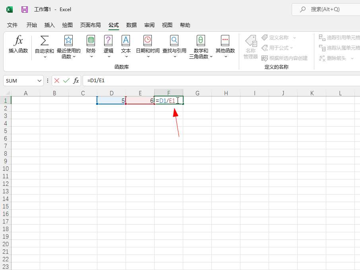Select column A header
This screenshot has width=360, height=270.
tap(25, 93)
